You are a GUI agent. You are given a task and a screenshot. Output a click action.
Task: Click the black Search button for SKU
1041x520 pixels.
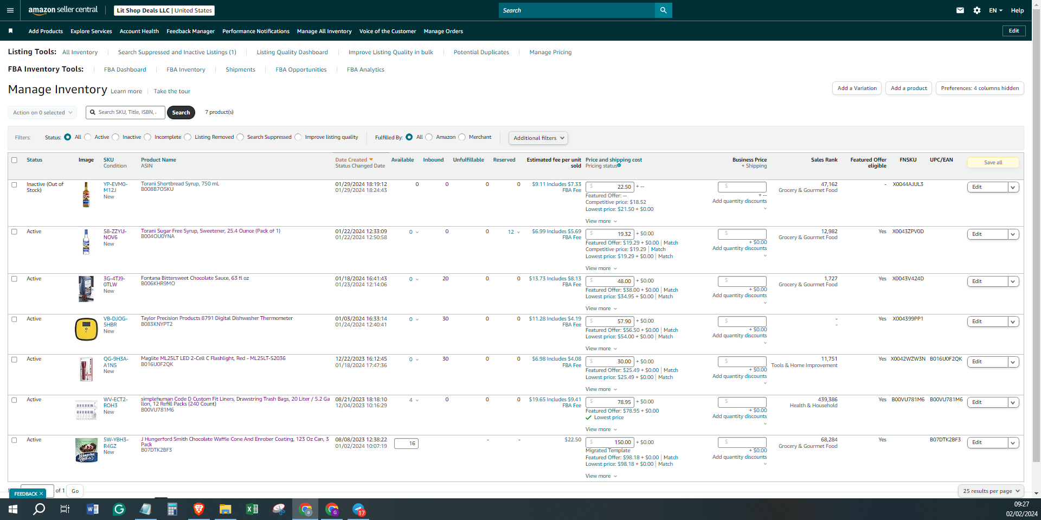tap(181, 113)
